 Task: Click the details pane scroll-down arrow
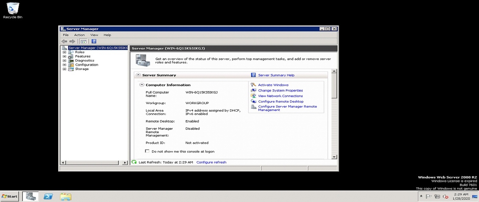tap(335, 157)
